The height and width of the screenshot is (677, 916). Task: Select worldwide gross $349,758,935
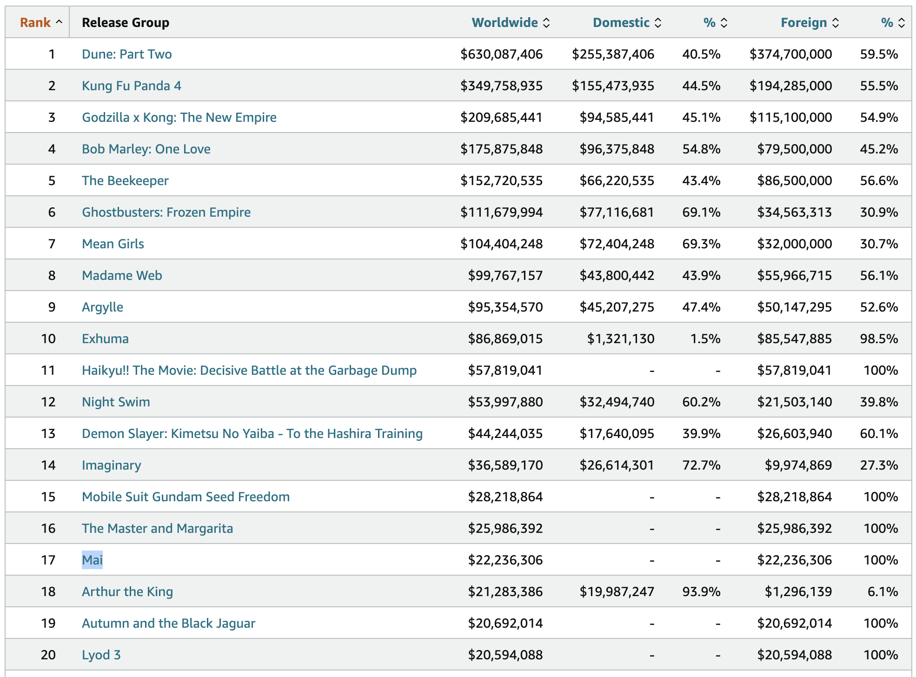pos(501,86)
